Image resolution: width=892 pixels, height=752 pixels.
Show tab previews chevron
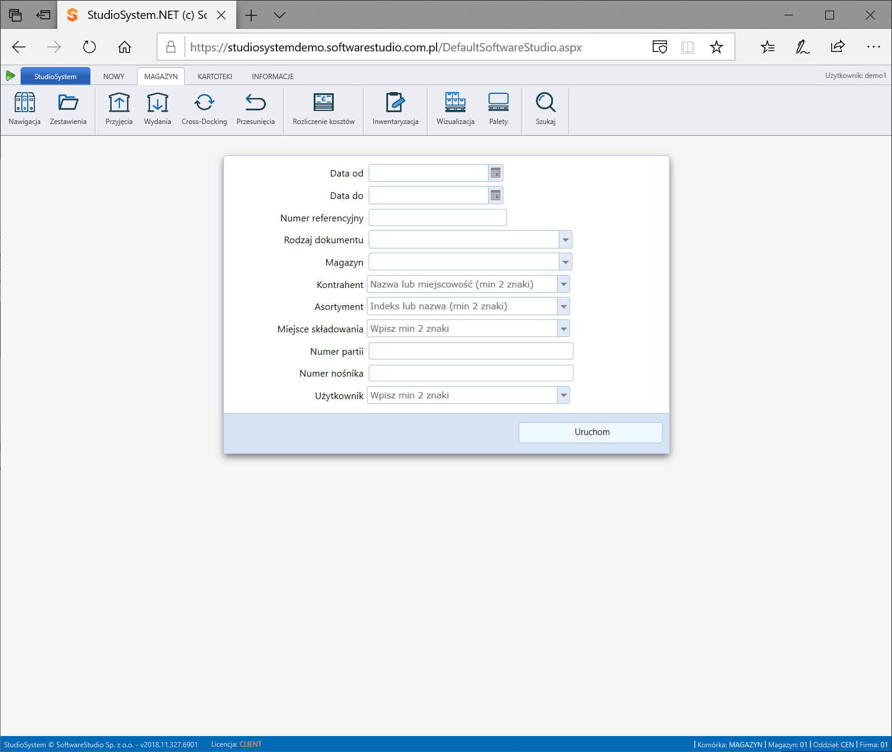point(279,15)
